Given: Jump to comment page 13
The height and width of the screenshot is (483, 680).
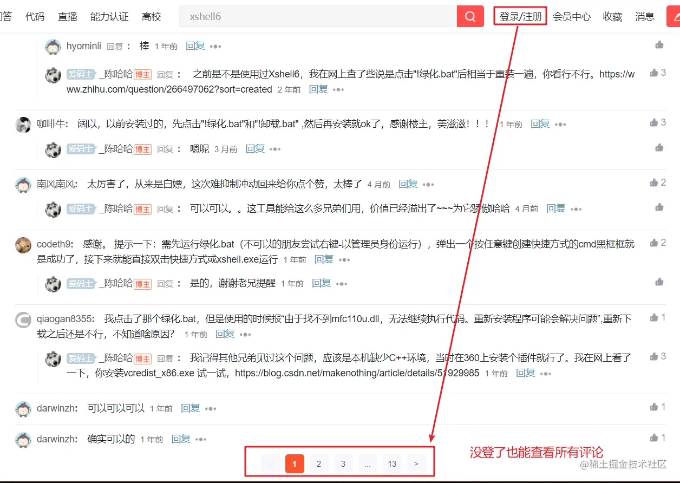Looking at the screenshot, I should click(392, 464).
